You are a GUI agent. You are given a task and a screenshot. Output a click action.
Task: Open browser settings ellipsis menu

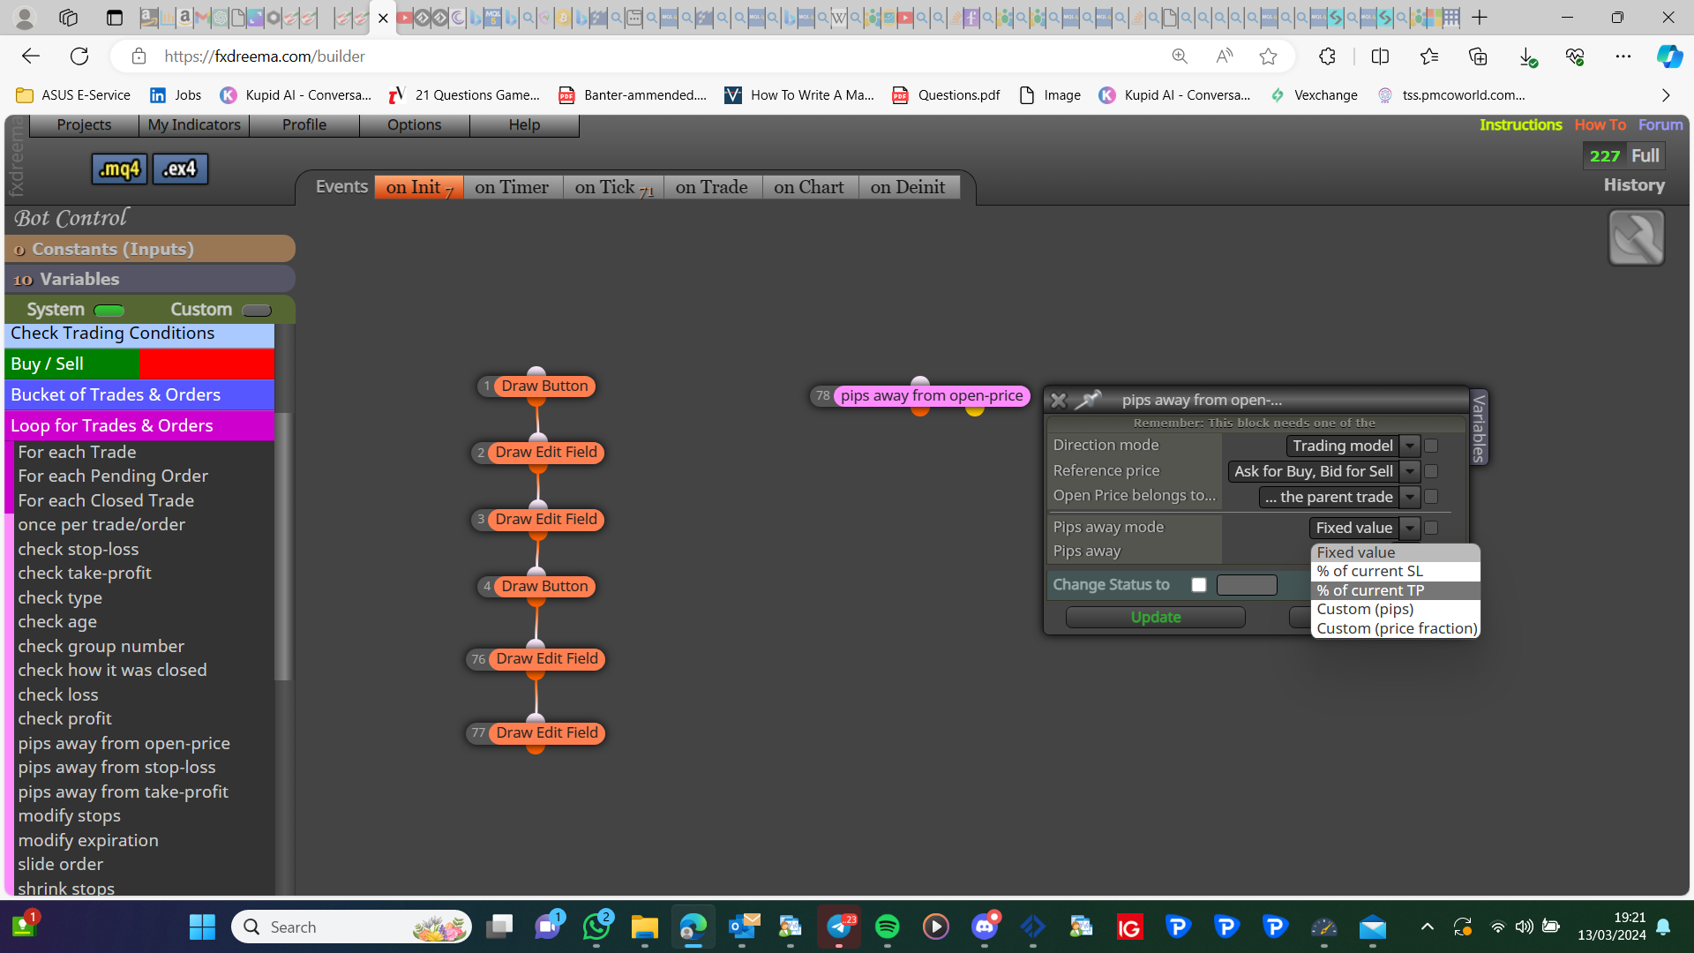pyautogui.click(x=1623, y=56)
